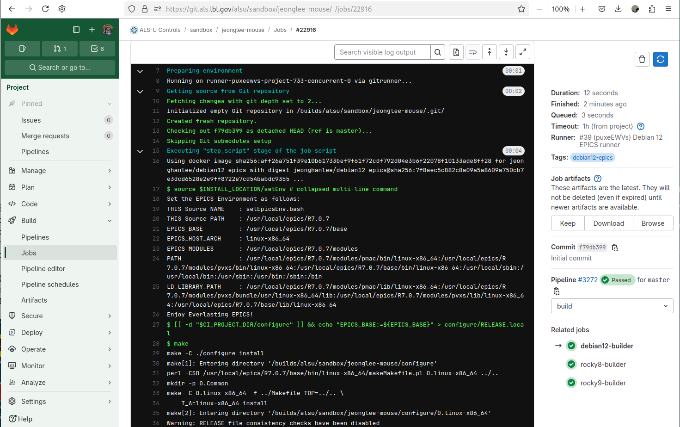Open pipeline #3272 link
680x427 pixels.
[x=588, y=280]
